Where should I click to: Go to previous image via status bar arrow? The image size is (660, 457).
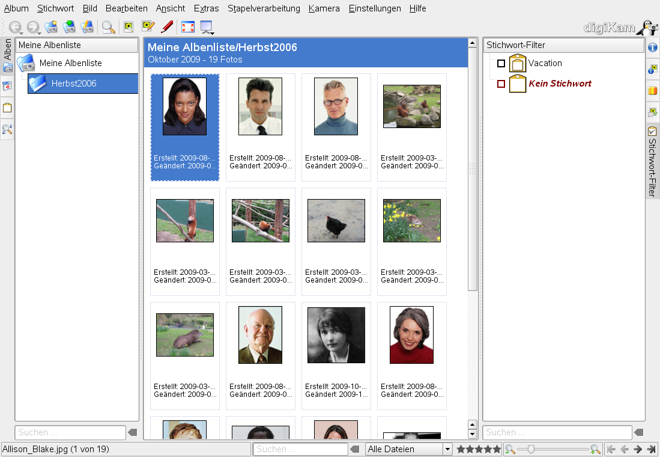click(x=625, y=449)
